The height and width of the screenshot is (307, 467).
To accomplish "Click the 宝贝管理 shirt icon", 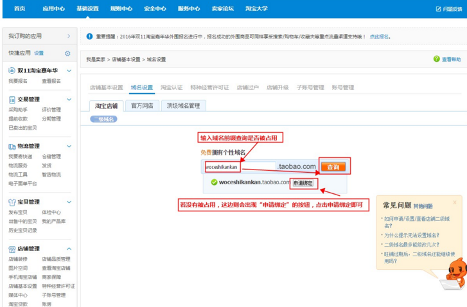I will (12, 202).
